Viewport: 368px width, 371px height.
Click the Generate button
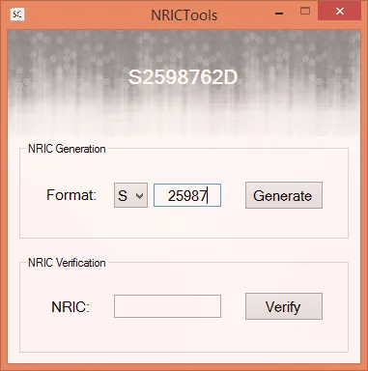(x=284, y=195)
